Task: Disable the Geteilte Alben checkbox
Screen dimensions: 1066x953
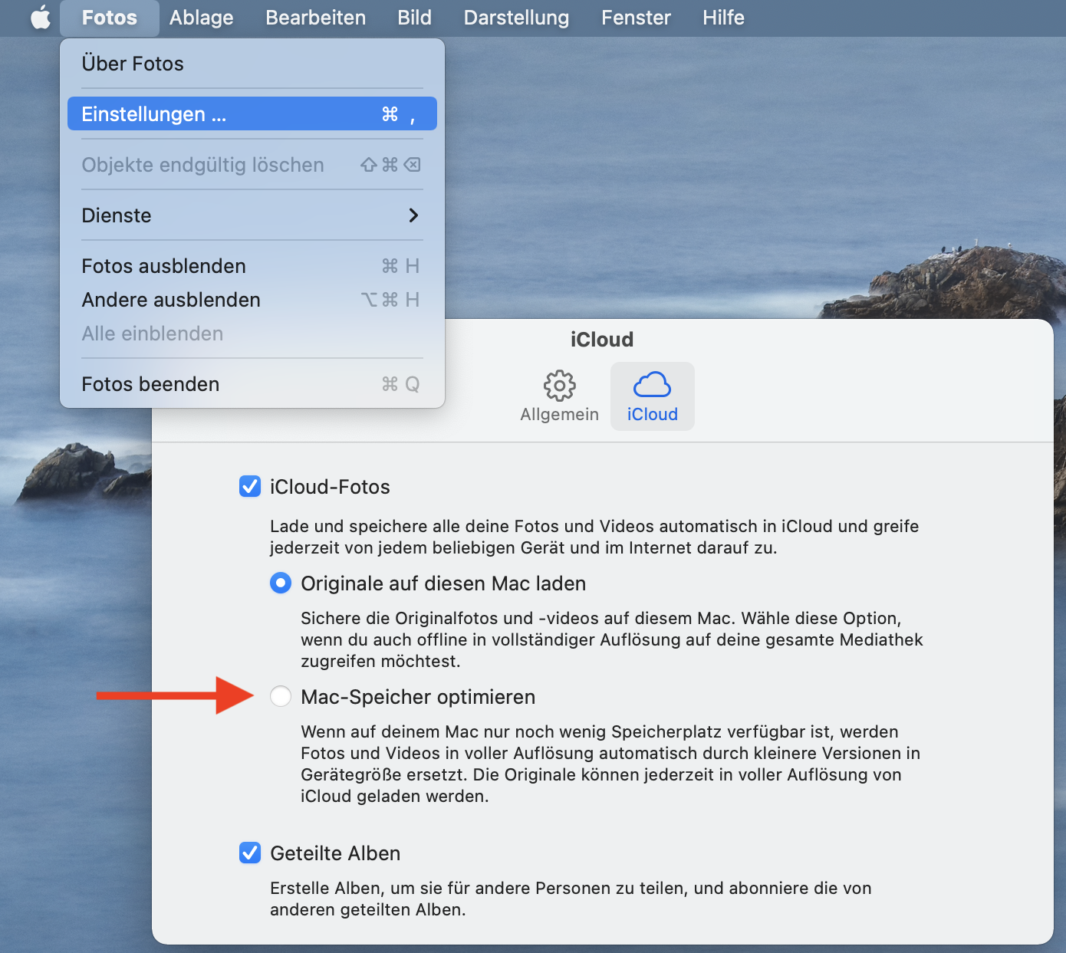Action: 250,853
